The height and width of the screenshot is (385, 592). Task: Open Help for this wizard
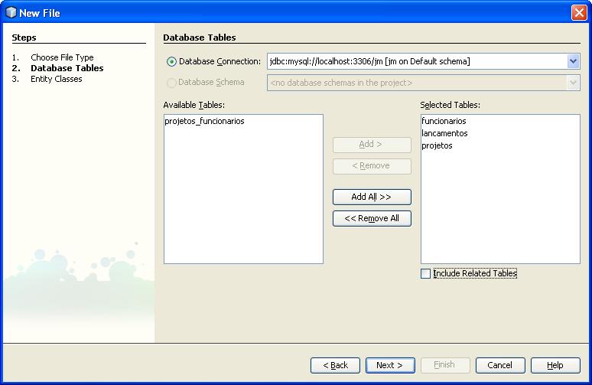pos(555,365)
